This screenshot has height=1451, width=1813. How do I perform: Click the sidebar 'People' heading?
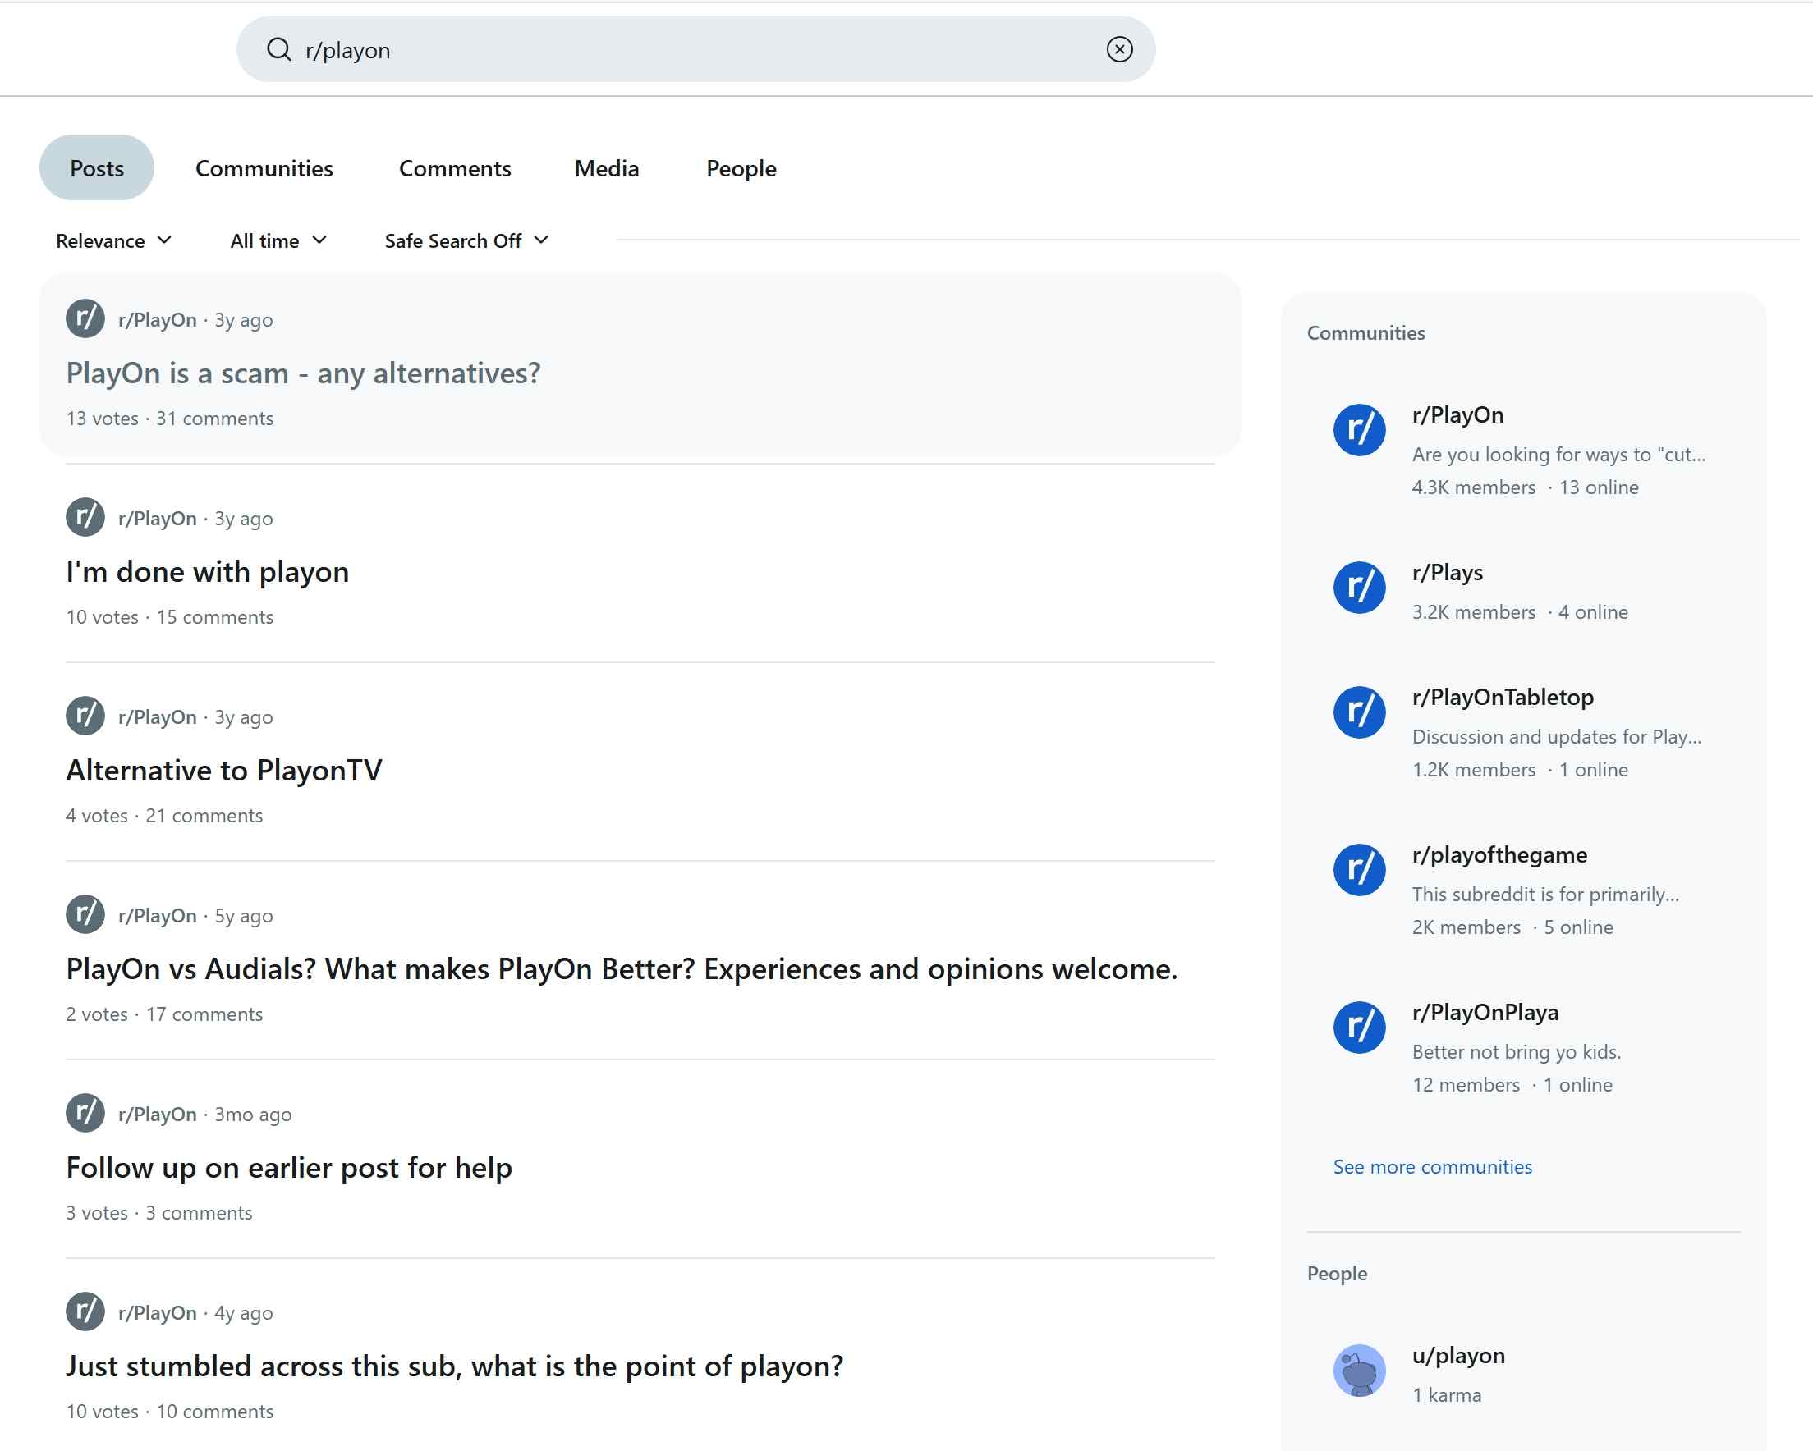click(x=1336, y=1274)
